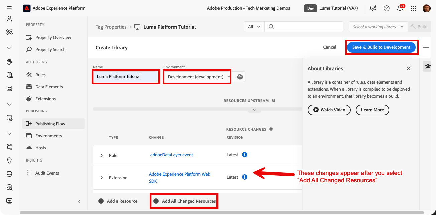Viewport: 436px width, 215px height.
Task: Open Adobe Experience Platform Web SDK link
Action: coord(180,178)
